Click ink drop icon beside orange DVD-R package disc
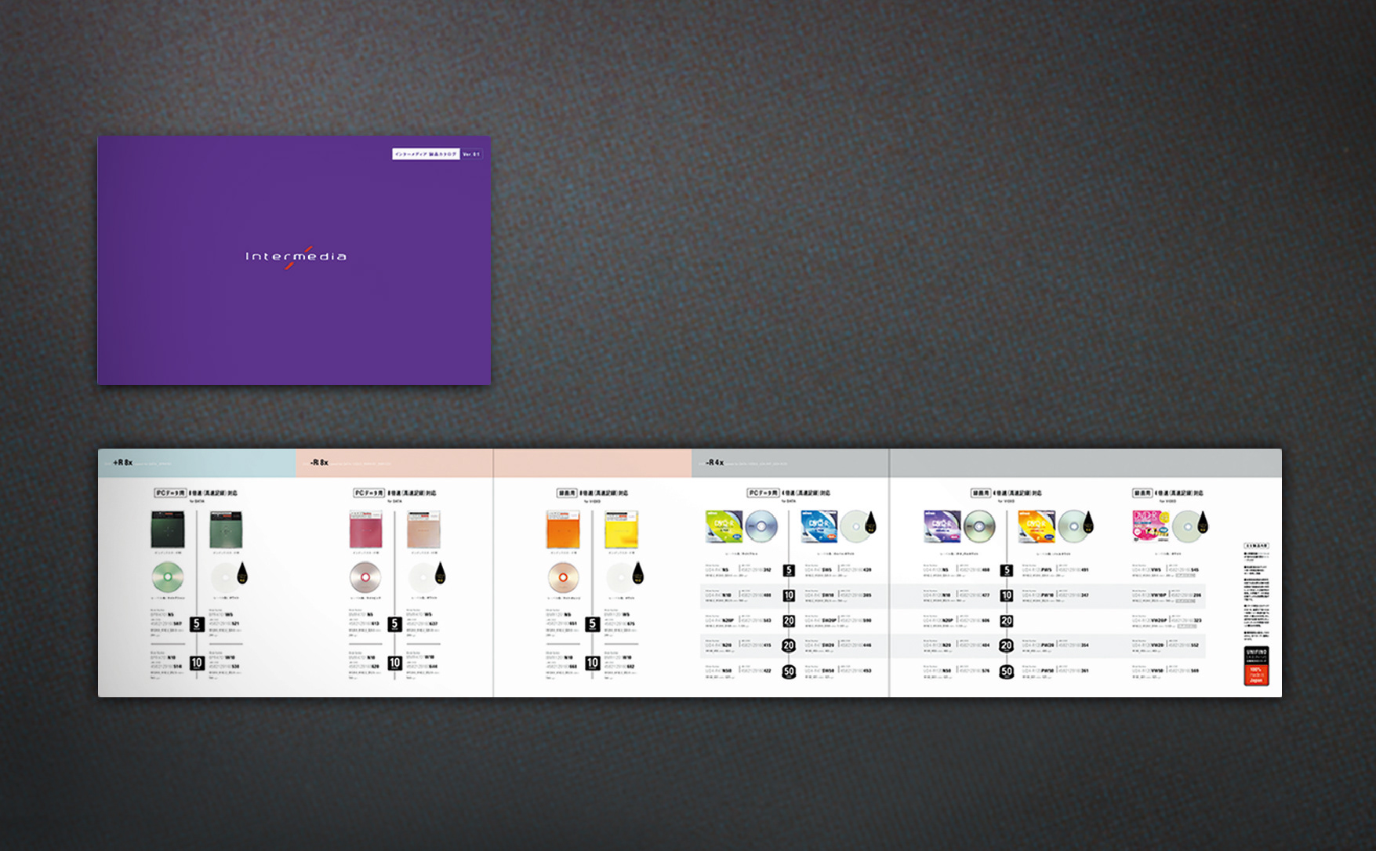Viewport: 1376px width, 851px height. pyautogui.click(x=1088, y=522)
